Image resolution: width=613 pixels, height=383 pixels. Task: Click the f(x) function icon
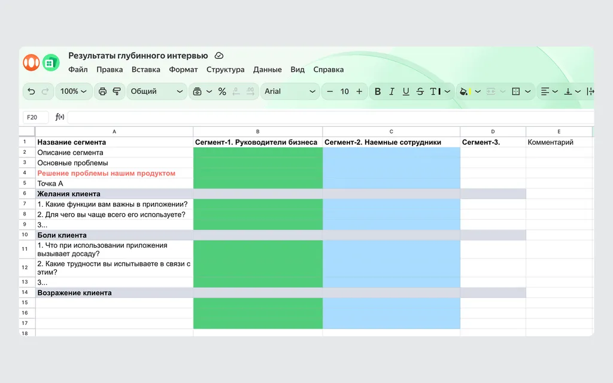tap(60, 117)
